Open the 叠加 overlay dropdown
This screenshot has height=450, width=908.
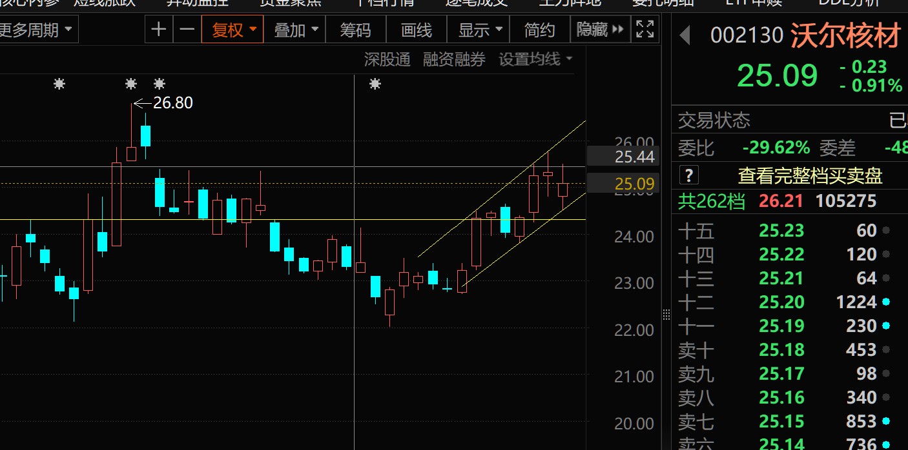click(x=295, y=30)
